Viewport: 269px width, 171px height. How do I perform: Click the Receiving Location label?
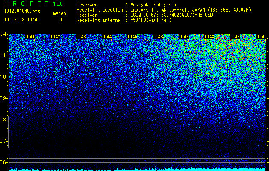pyautogui.click(x=100, y=10)
